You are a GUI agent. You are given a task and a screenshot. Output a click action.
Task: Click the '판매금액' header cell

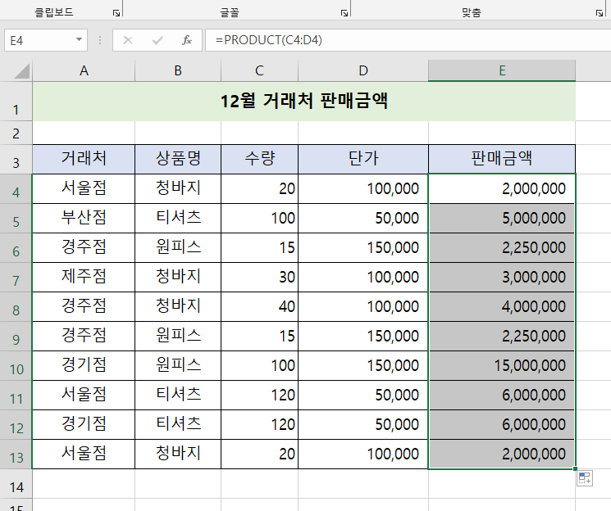[x=502, y=159]
